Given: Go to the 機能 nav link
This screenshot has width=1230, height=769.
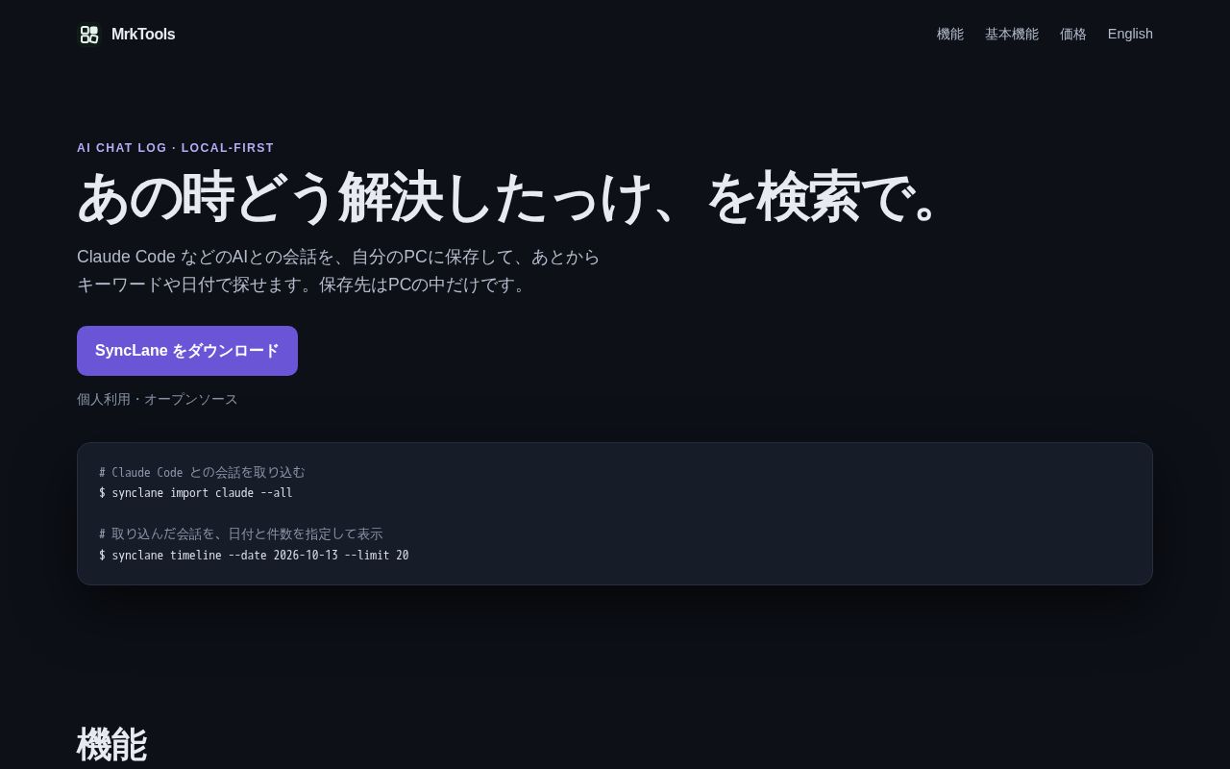Looking at the screenshot, I should point(950,34).
